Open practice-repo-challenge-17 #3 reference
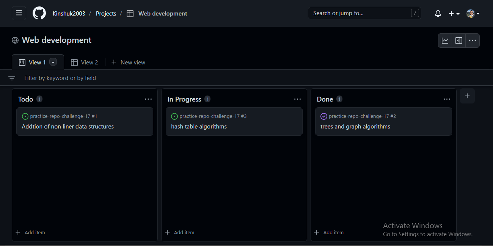The height and width of the screenshot is (246, 493). click(x=213, y=116)
